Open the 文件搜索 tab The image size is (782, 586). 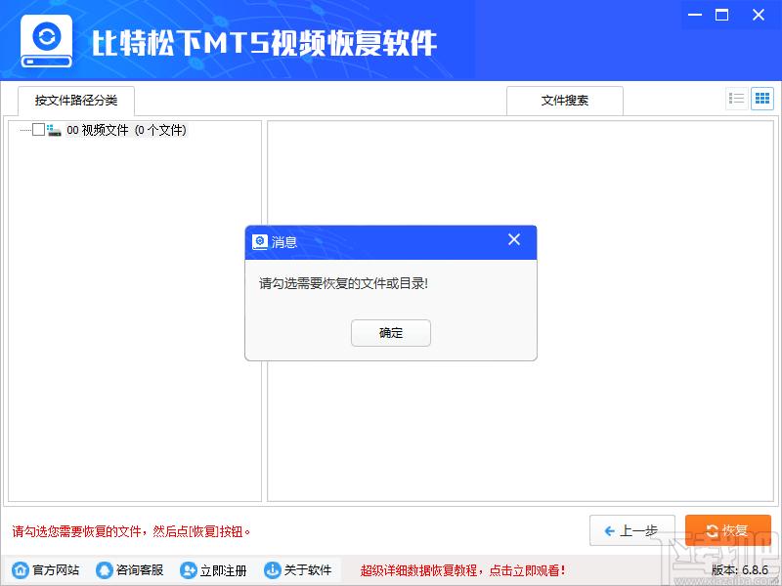click(565, 101)
